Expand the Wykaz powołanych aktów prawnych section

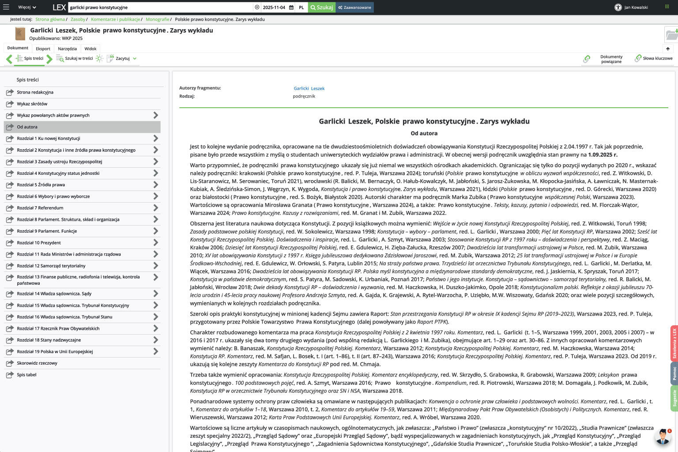point(155,115)
